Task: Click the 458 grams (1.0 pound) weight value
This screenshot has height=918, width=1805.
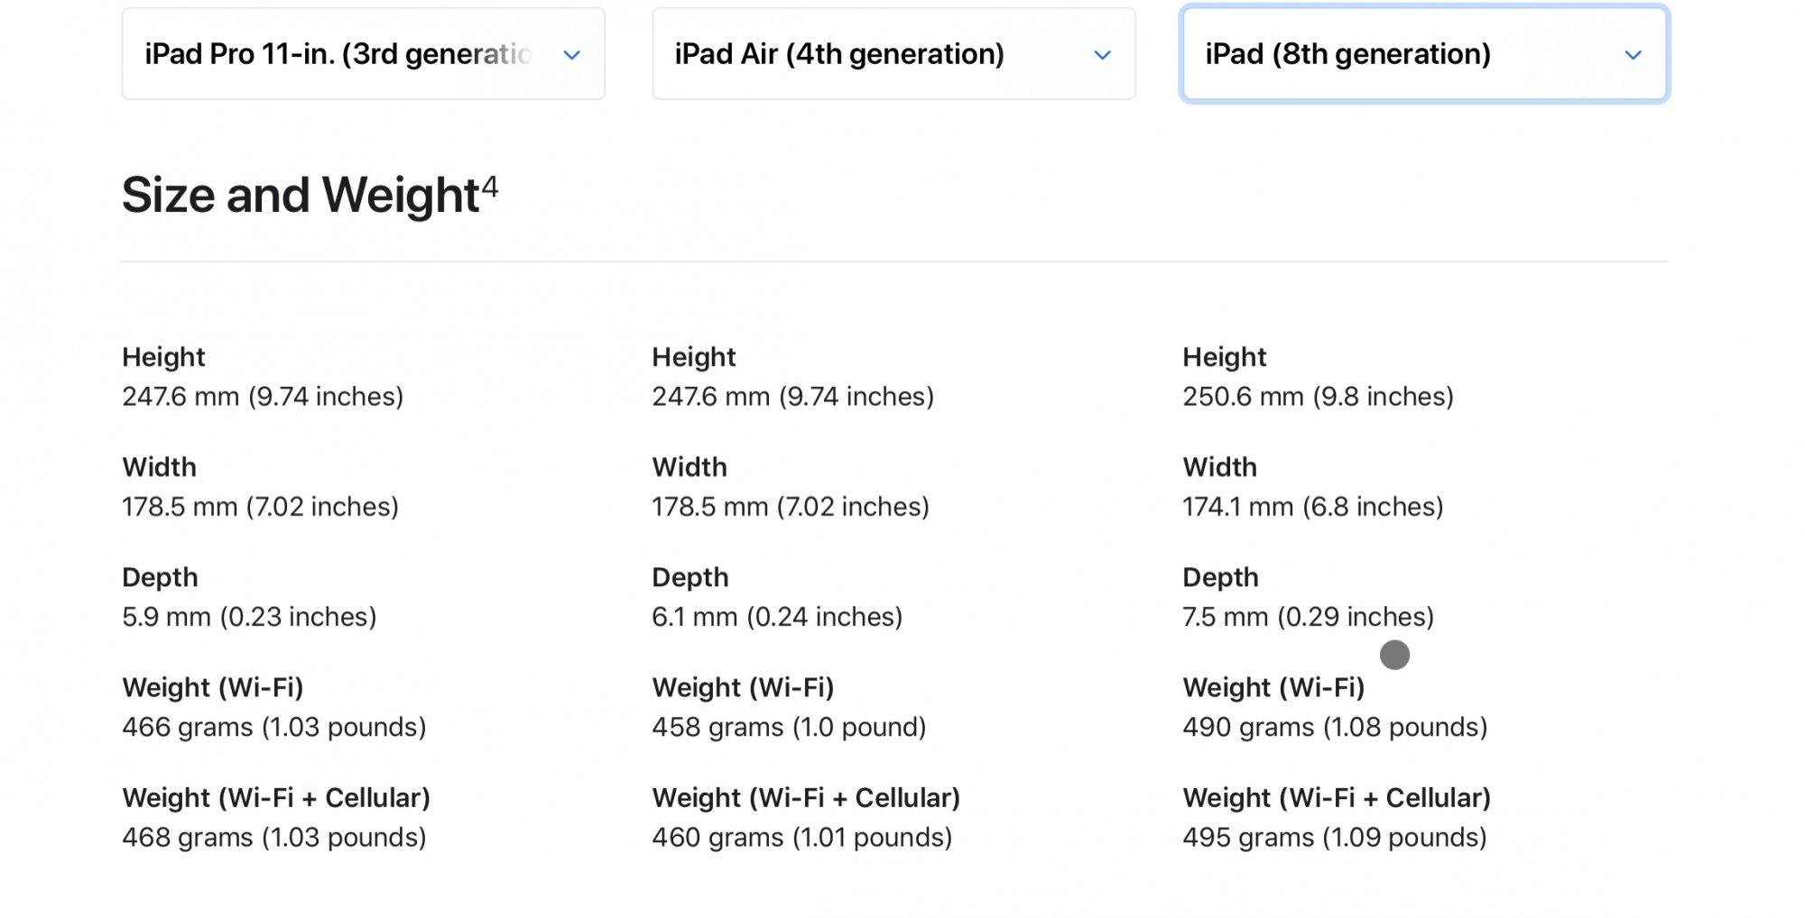Action: (789, 727)
